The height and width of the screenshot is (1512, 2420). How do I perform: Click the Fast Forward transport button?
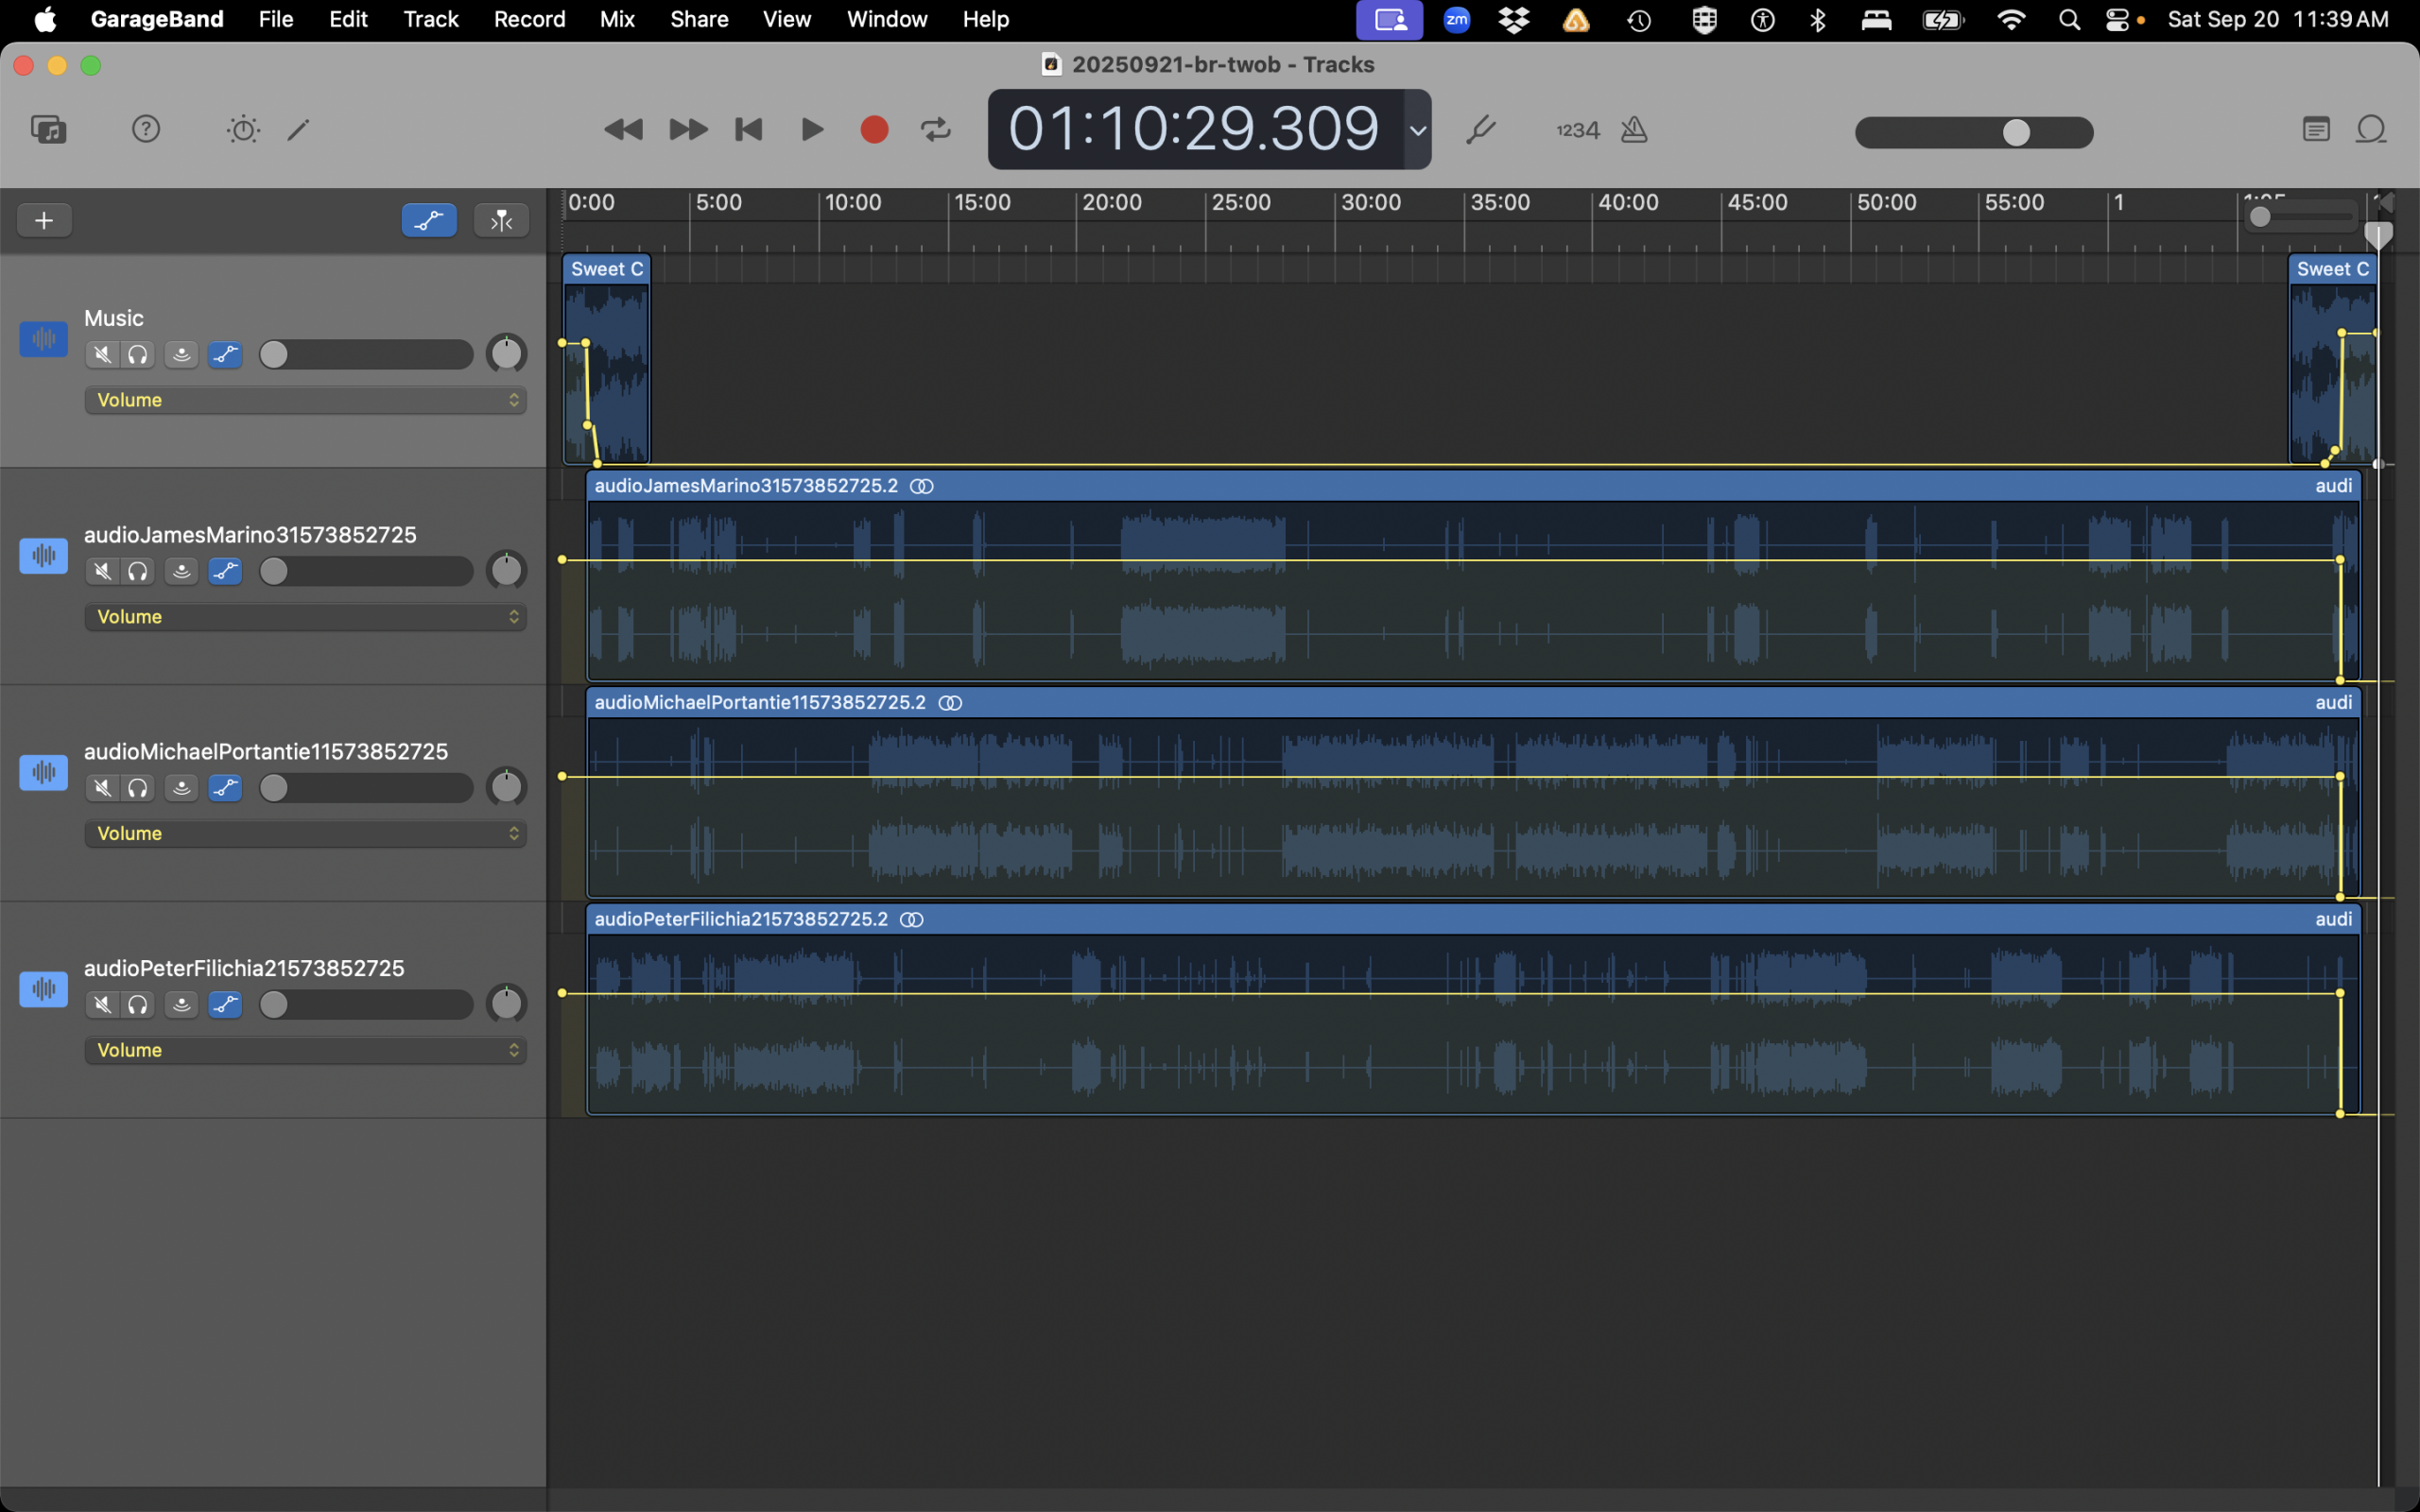(x=688, y=129)
